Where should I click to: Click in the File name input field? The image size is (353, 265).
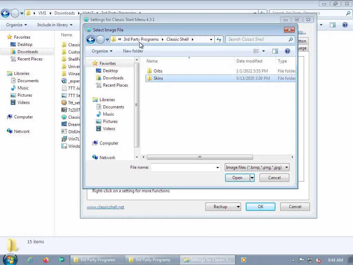[183, 167]
